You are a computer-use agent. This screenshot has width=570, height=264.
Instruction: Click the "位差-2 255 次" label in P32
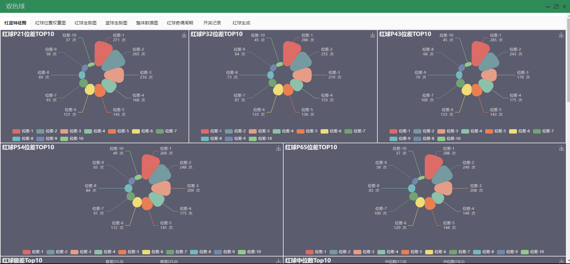click(x=327, y=52)
